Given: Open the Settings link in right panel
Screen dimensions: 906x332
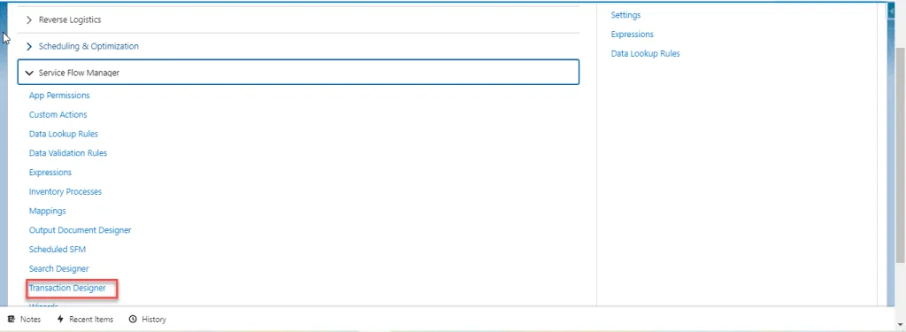Looking at the screenshot, I should (x=626, y=15).
